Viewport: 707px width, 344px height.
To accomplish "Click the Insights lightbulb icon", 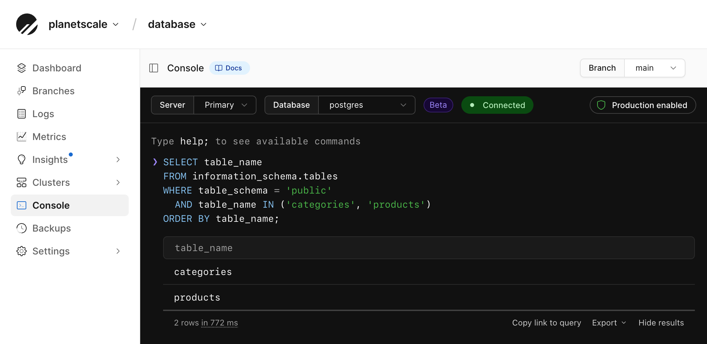I will coord(22,160).
